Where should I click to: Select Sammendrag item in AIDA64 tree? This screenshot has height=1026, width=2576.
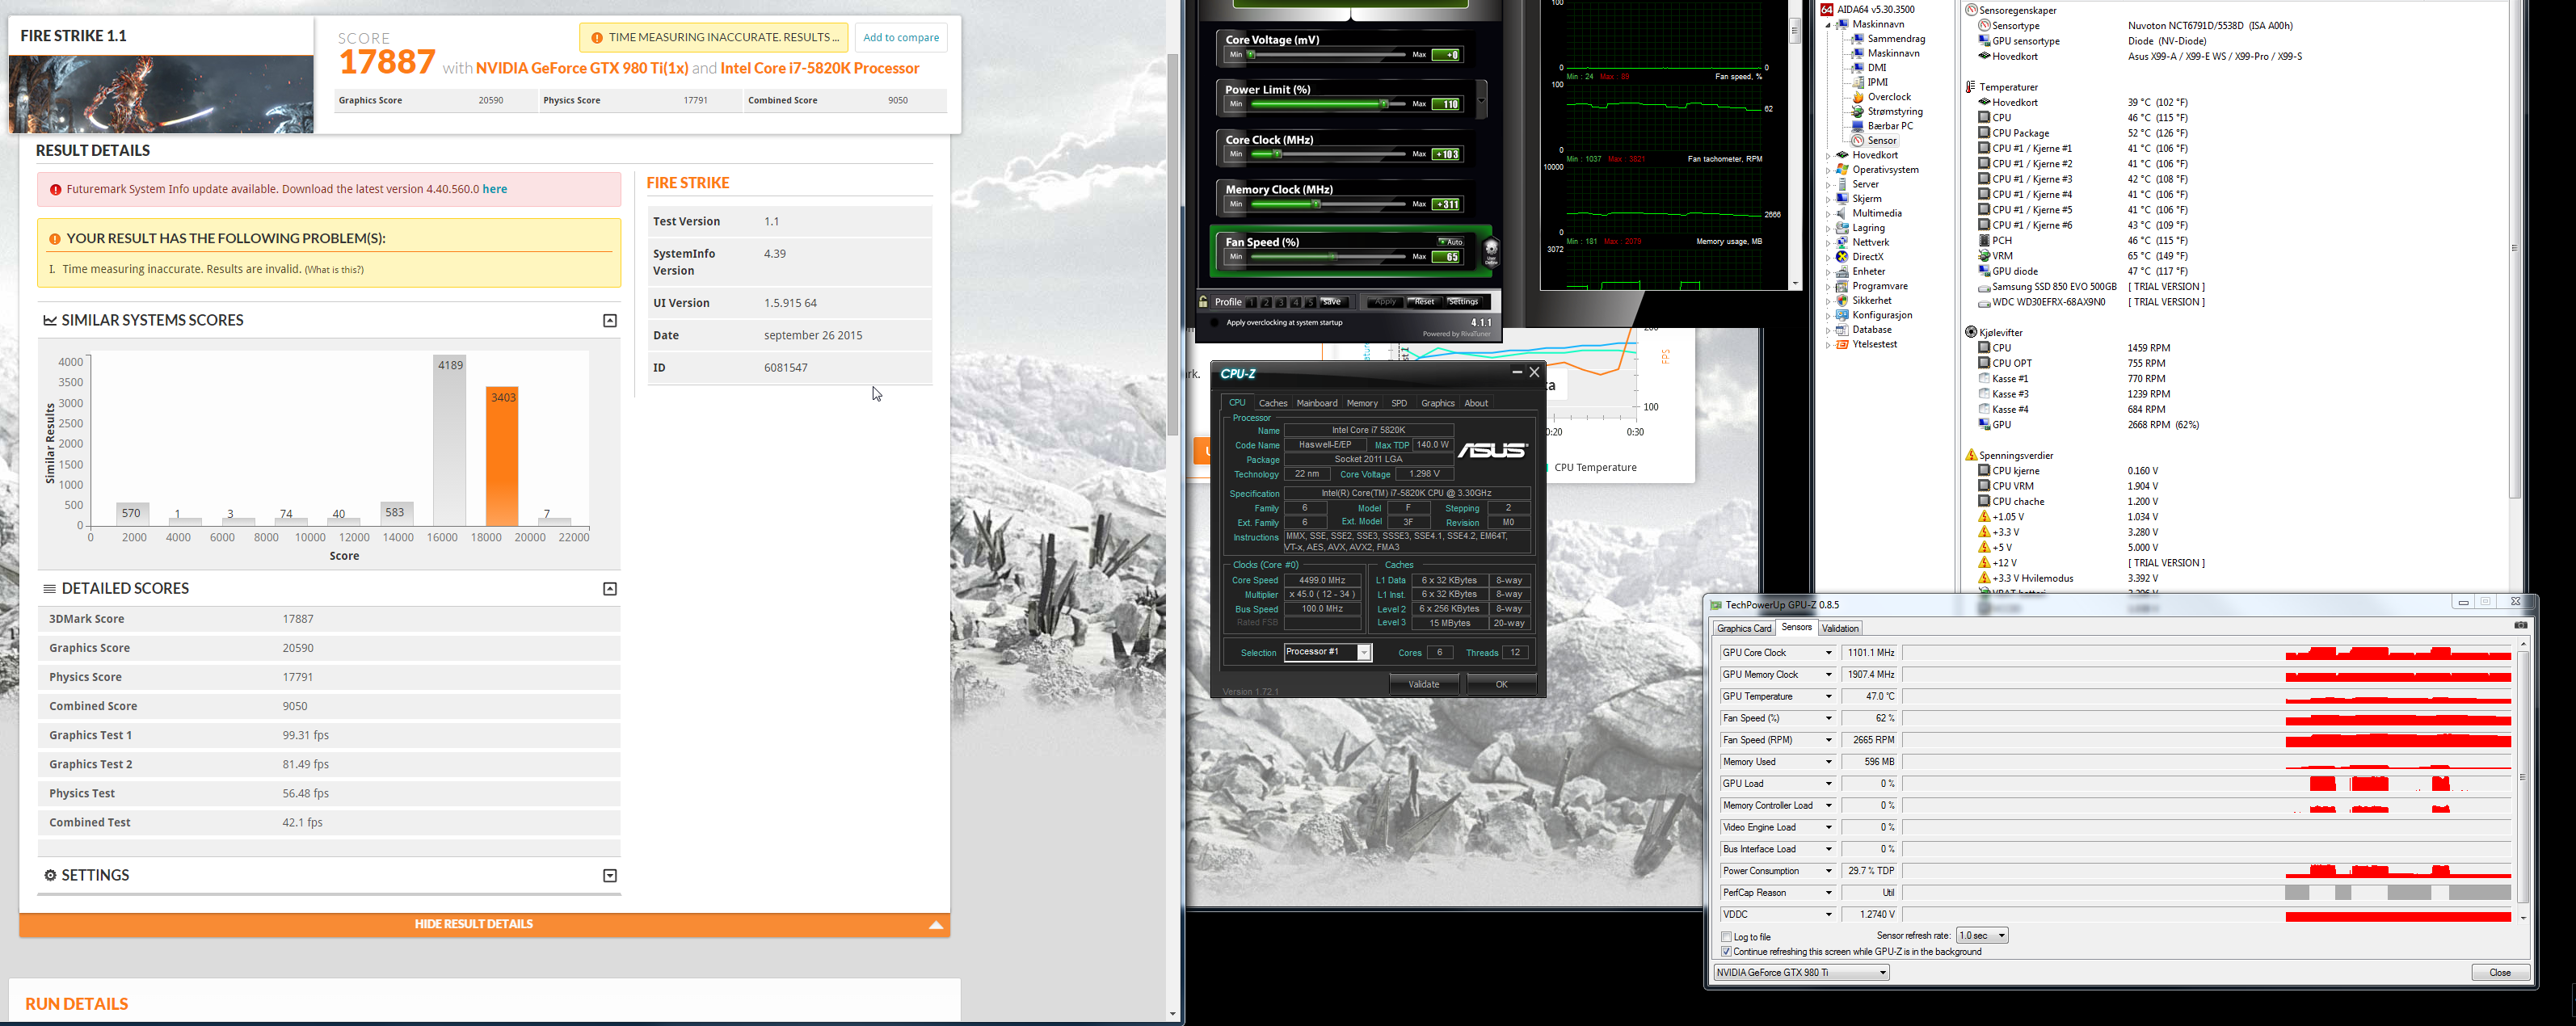pyautogui.click(x=1888, y=39)
